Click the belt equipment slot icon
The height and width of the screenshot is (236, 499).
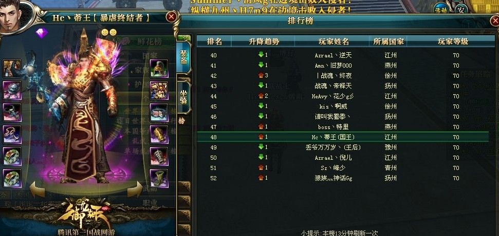159,112
